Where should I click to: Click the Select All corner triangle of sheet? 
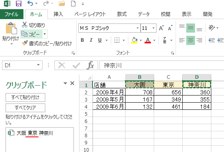(89, 78)
